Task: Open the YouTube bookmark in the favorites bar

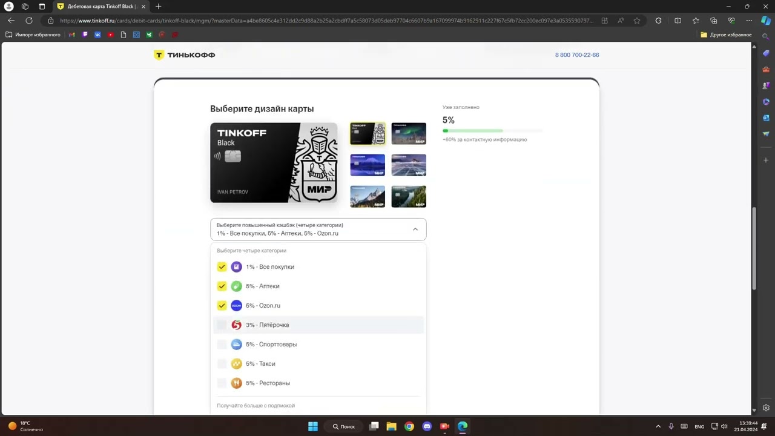Action: point(110,35)
